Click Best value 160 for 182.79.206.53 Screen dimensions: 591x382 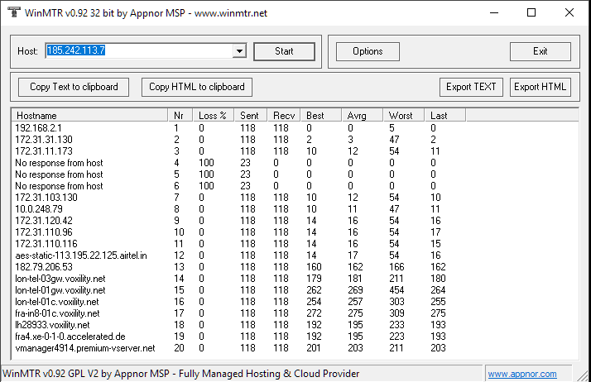coord(314,267)
